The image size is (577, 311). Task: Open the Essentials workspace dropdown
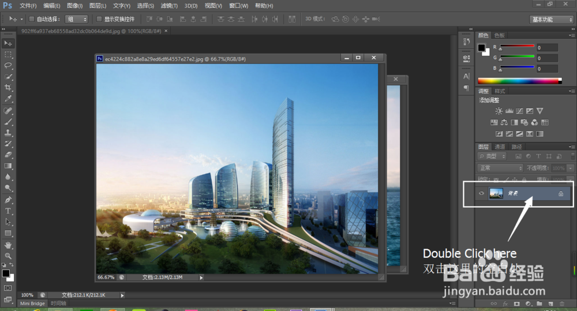(x=552, y=20)
